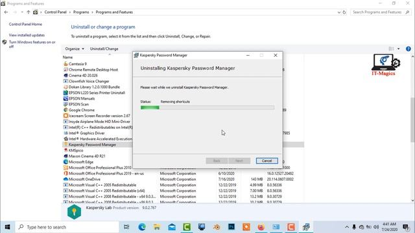This screenshot has width=415, height=233.
Task: Click the Uninstall/Change toolbar button
Action: click(104, 49)
